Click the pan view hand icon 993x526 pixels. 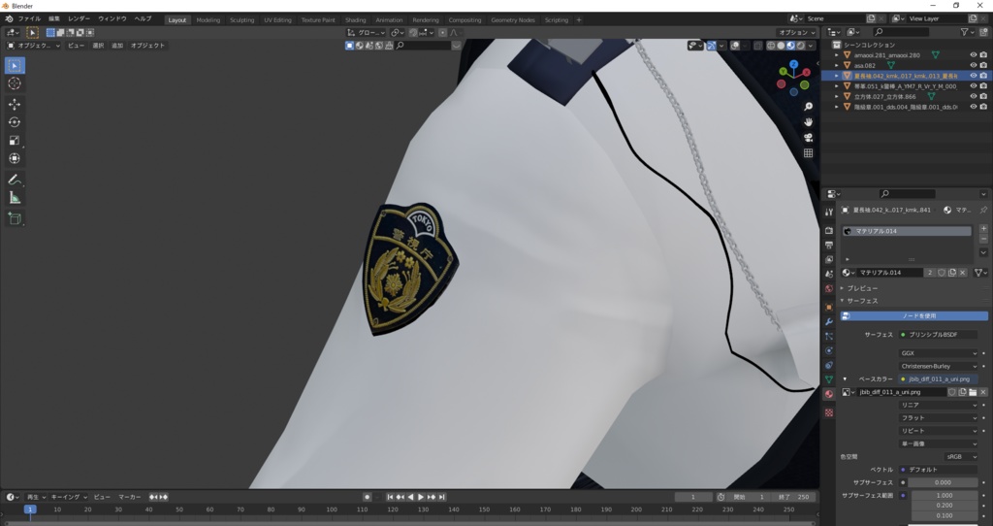click(x=808, y=121)
